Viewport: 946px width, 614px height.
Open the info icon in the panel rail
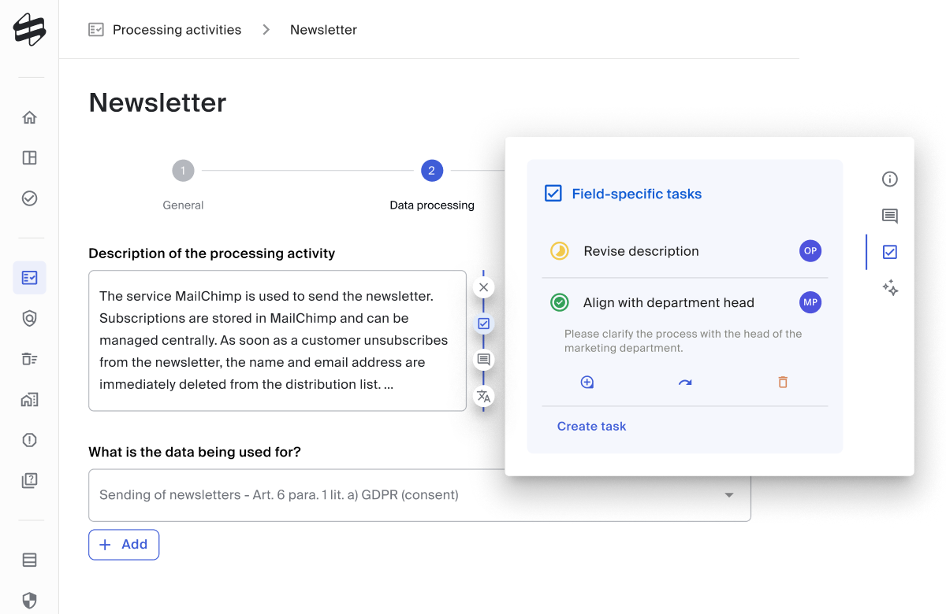890,179
